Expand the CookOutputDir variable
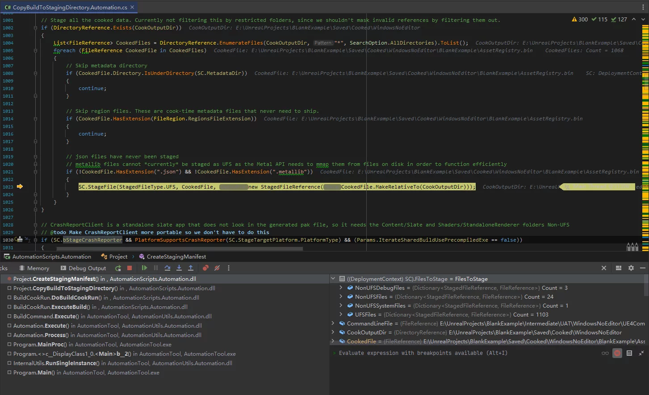The image size is (649, 395). (333, 332)
